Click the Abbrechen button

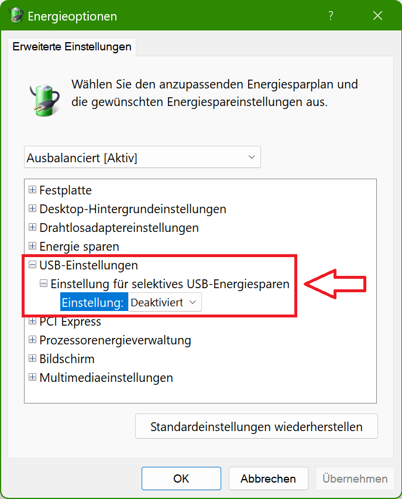[x=268, y=479]
